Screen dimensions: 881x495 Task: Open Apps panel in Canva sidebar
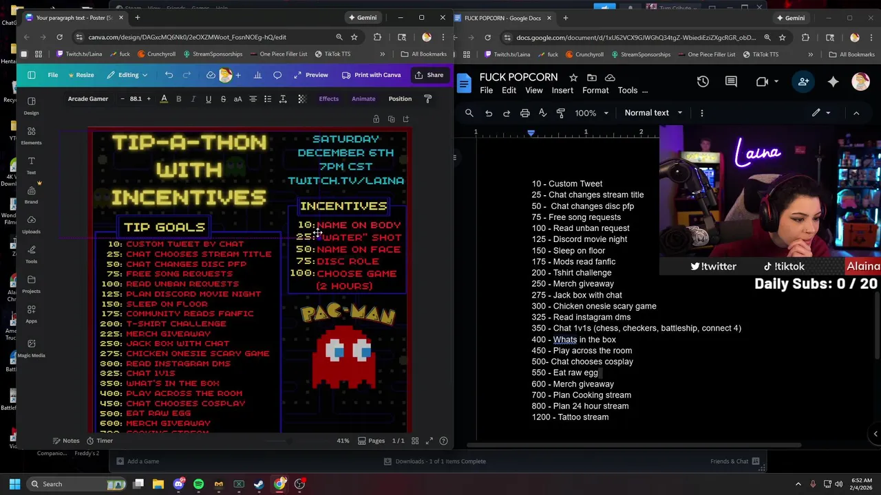[31, 313]
